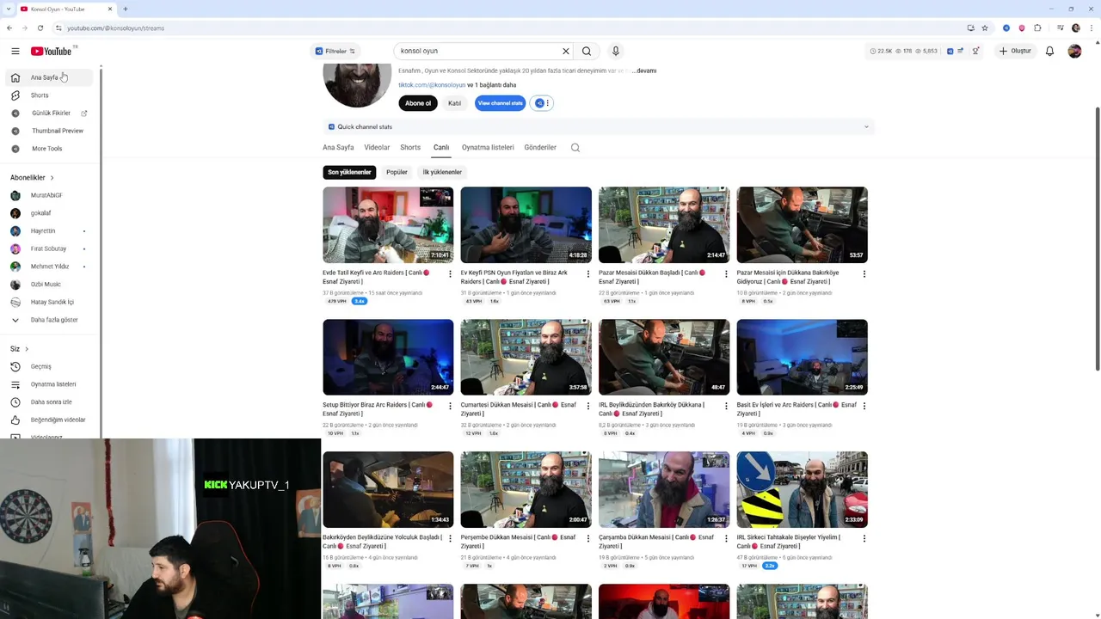Screen dimensions: 1101x619
Task: Expand Daha fazla göster in subscriptions
Action: point(51,320)
